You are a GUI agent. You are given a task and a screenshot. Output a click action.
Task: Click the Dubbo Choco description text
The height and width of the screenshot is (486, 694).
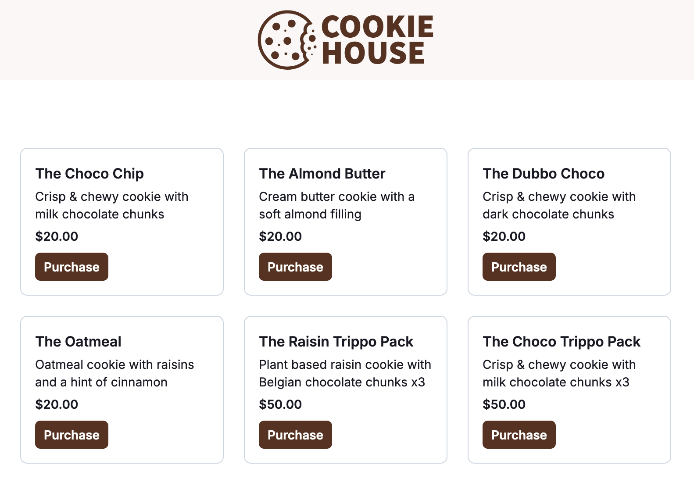(x=559, y=205)
